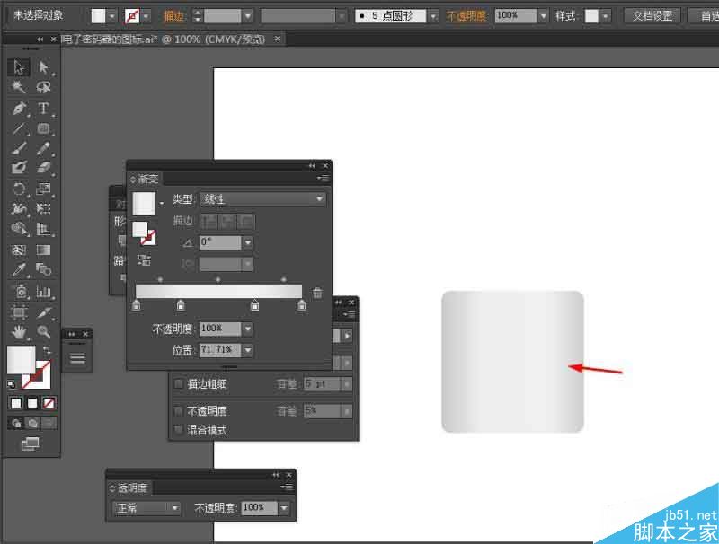Viewport: 719px width, 544px height.
Task: Select the Type tool
Action: (43, 109)
